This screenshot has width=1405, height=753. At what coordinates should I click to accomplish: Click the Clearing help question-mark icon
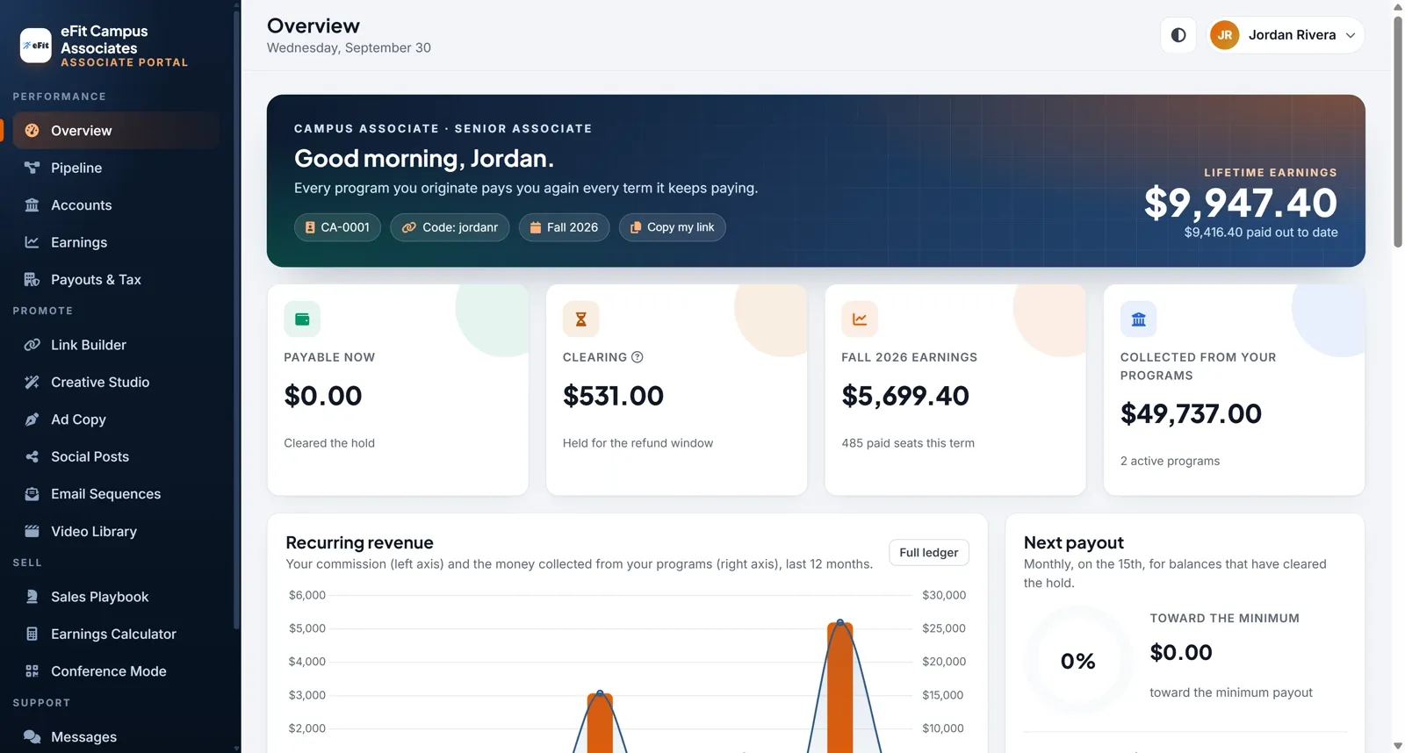coord(638,357)
